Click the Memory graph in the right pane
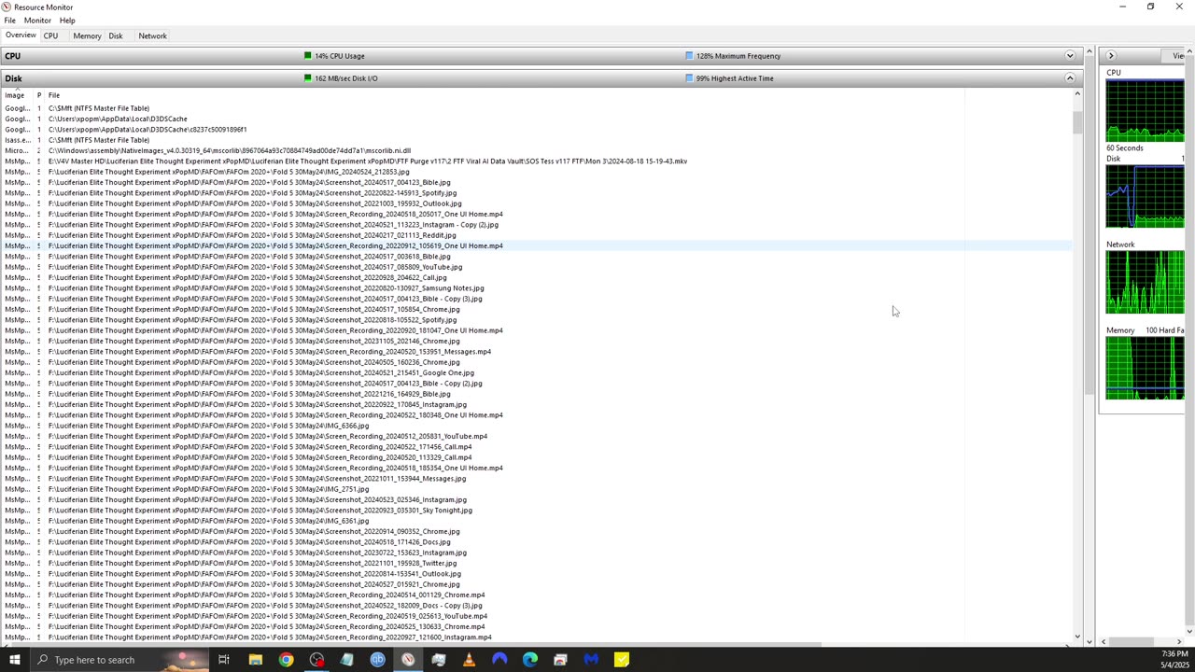This screenshot has width=1195, height=672. click(1145, 368)
